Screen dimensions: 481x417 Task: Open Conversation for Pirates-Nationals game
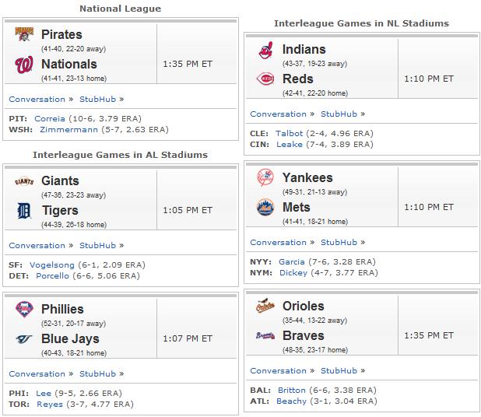click(x=37, y=100)
